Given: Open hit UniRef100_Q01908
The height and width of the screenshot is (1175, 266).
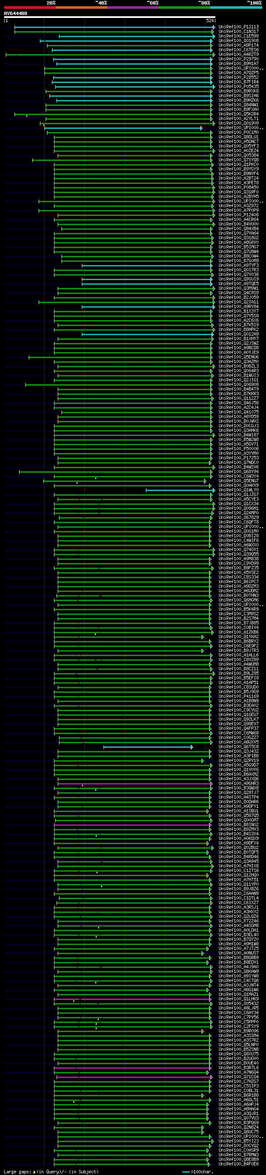Looking at the screenshot, I should pyautogui.click(x=239, y=40).
